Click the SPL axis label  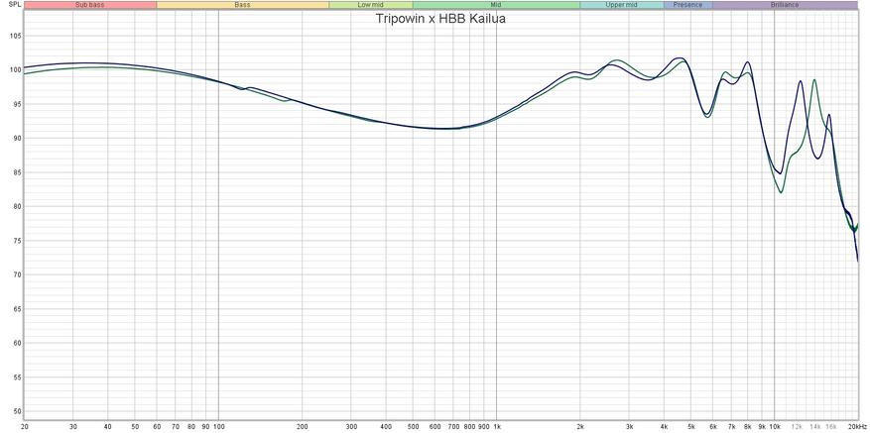[16, 4]
